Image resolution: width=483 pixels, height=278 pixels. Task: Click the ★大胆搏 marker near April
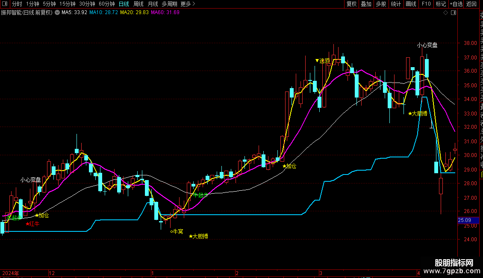click(418, 114)
